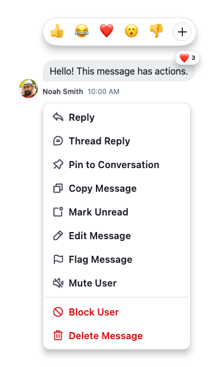Choose Thread Reply from the menu
The height and width of the screenshot is (367, 222).
pyautogui.click(x=117, y=141)
